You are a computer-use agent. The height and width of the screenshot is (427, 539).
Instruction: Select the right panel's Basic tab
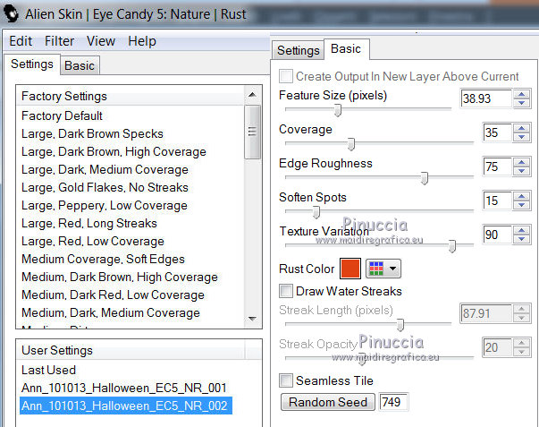[x=346, y=49]
